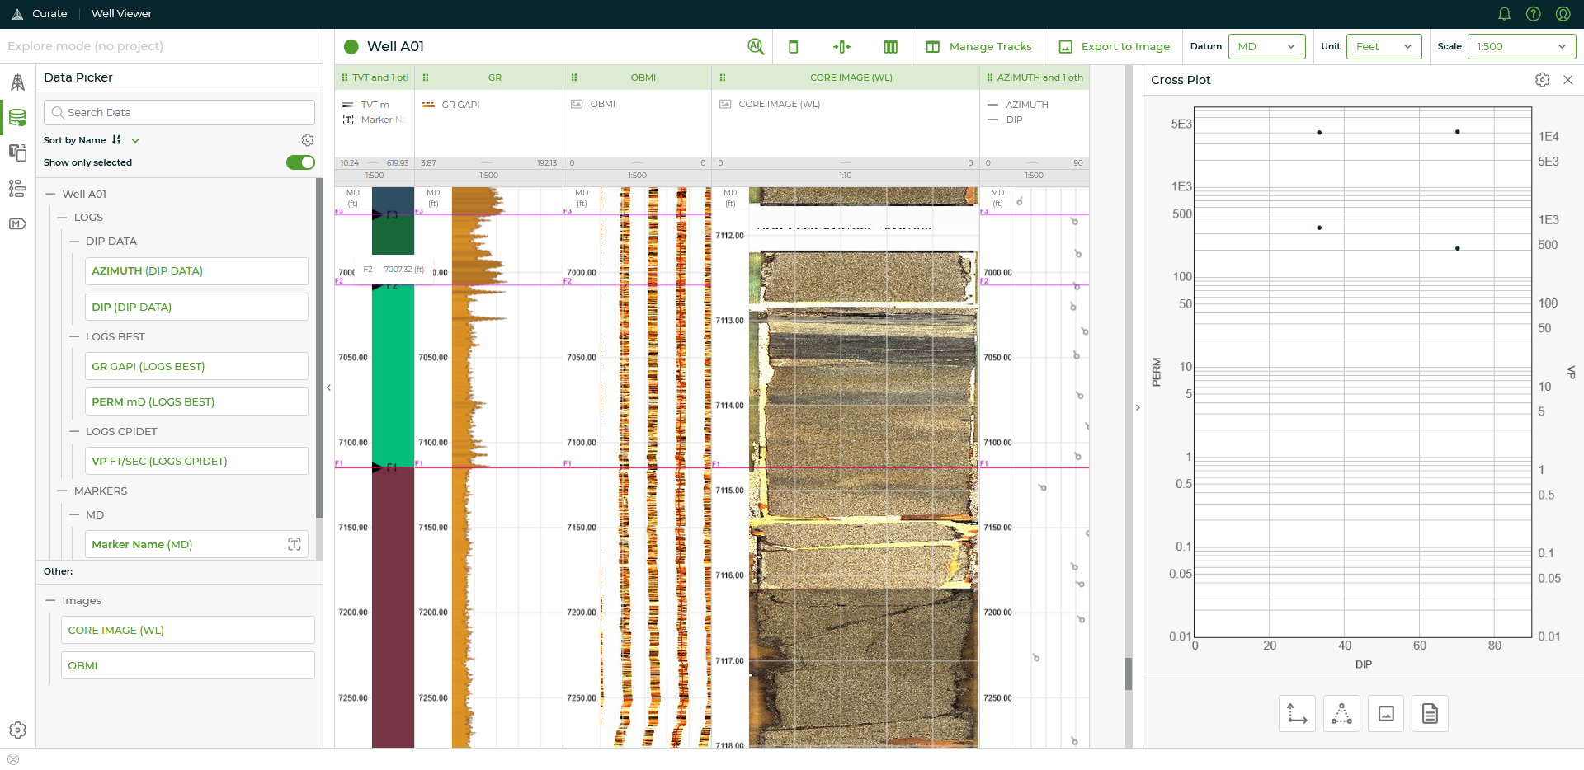Screen dimensions: 1584x770
Task: Open the Scale 1:500 dropdown
Action: (x=1521, y=46)
